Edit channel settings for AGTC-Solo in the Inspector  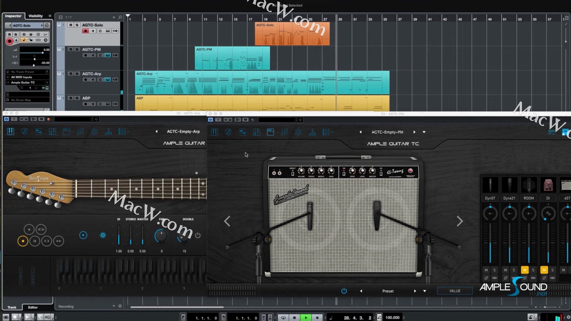(47, 26)
